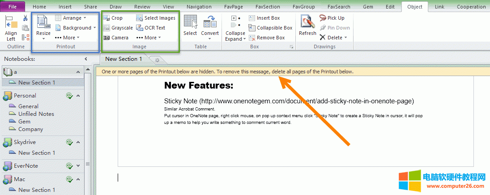Viewport: 490px width, 195px height.
Task: Open the Printout group's More menu
Action: tap(67, 38)
